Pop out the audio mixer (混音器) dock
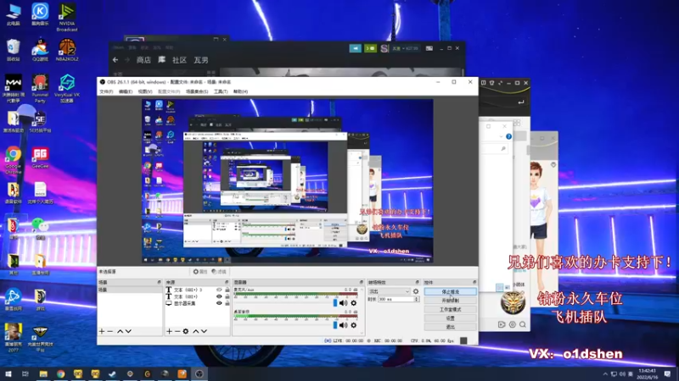 362,282
